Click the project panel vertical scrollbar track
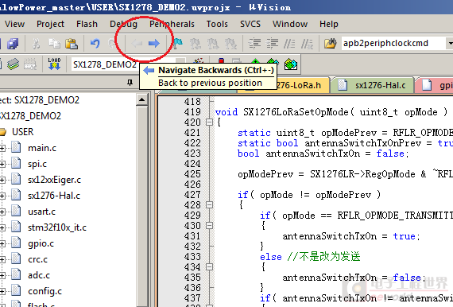The image size is (453, 307). (x=141, y=207)
